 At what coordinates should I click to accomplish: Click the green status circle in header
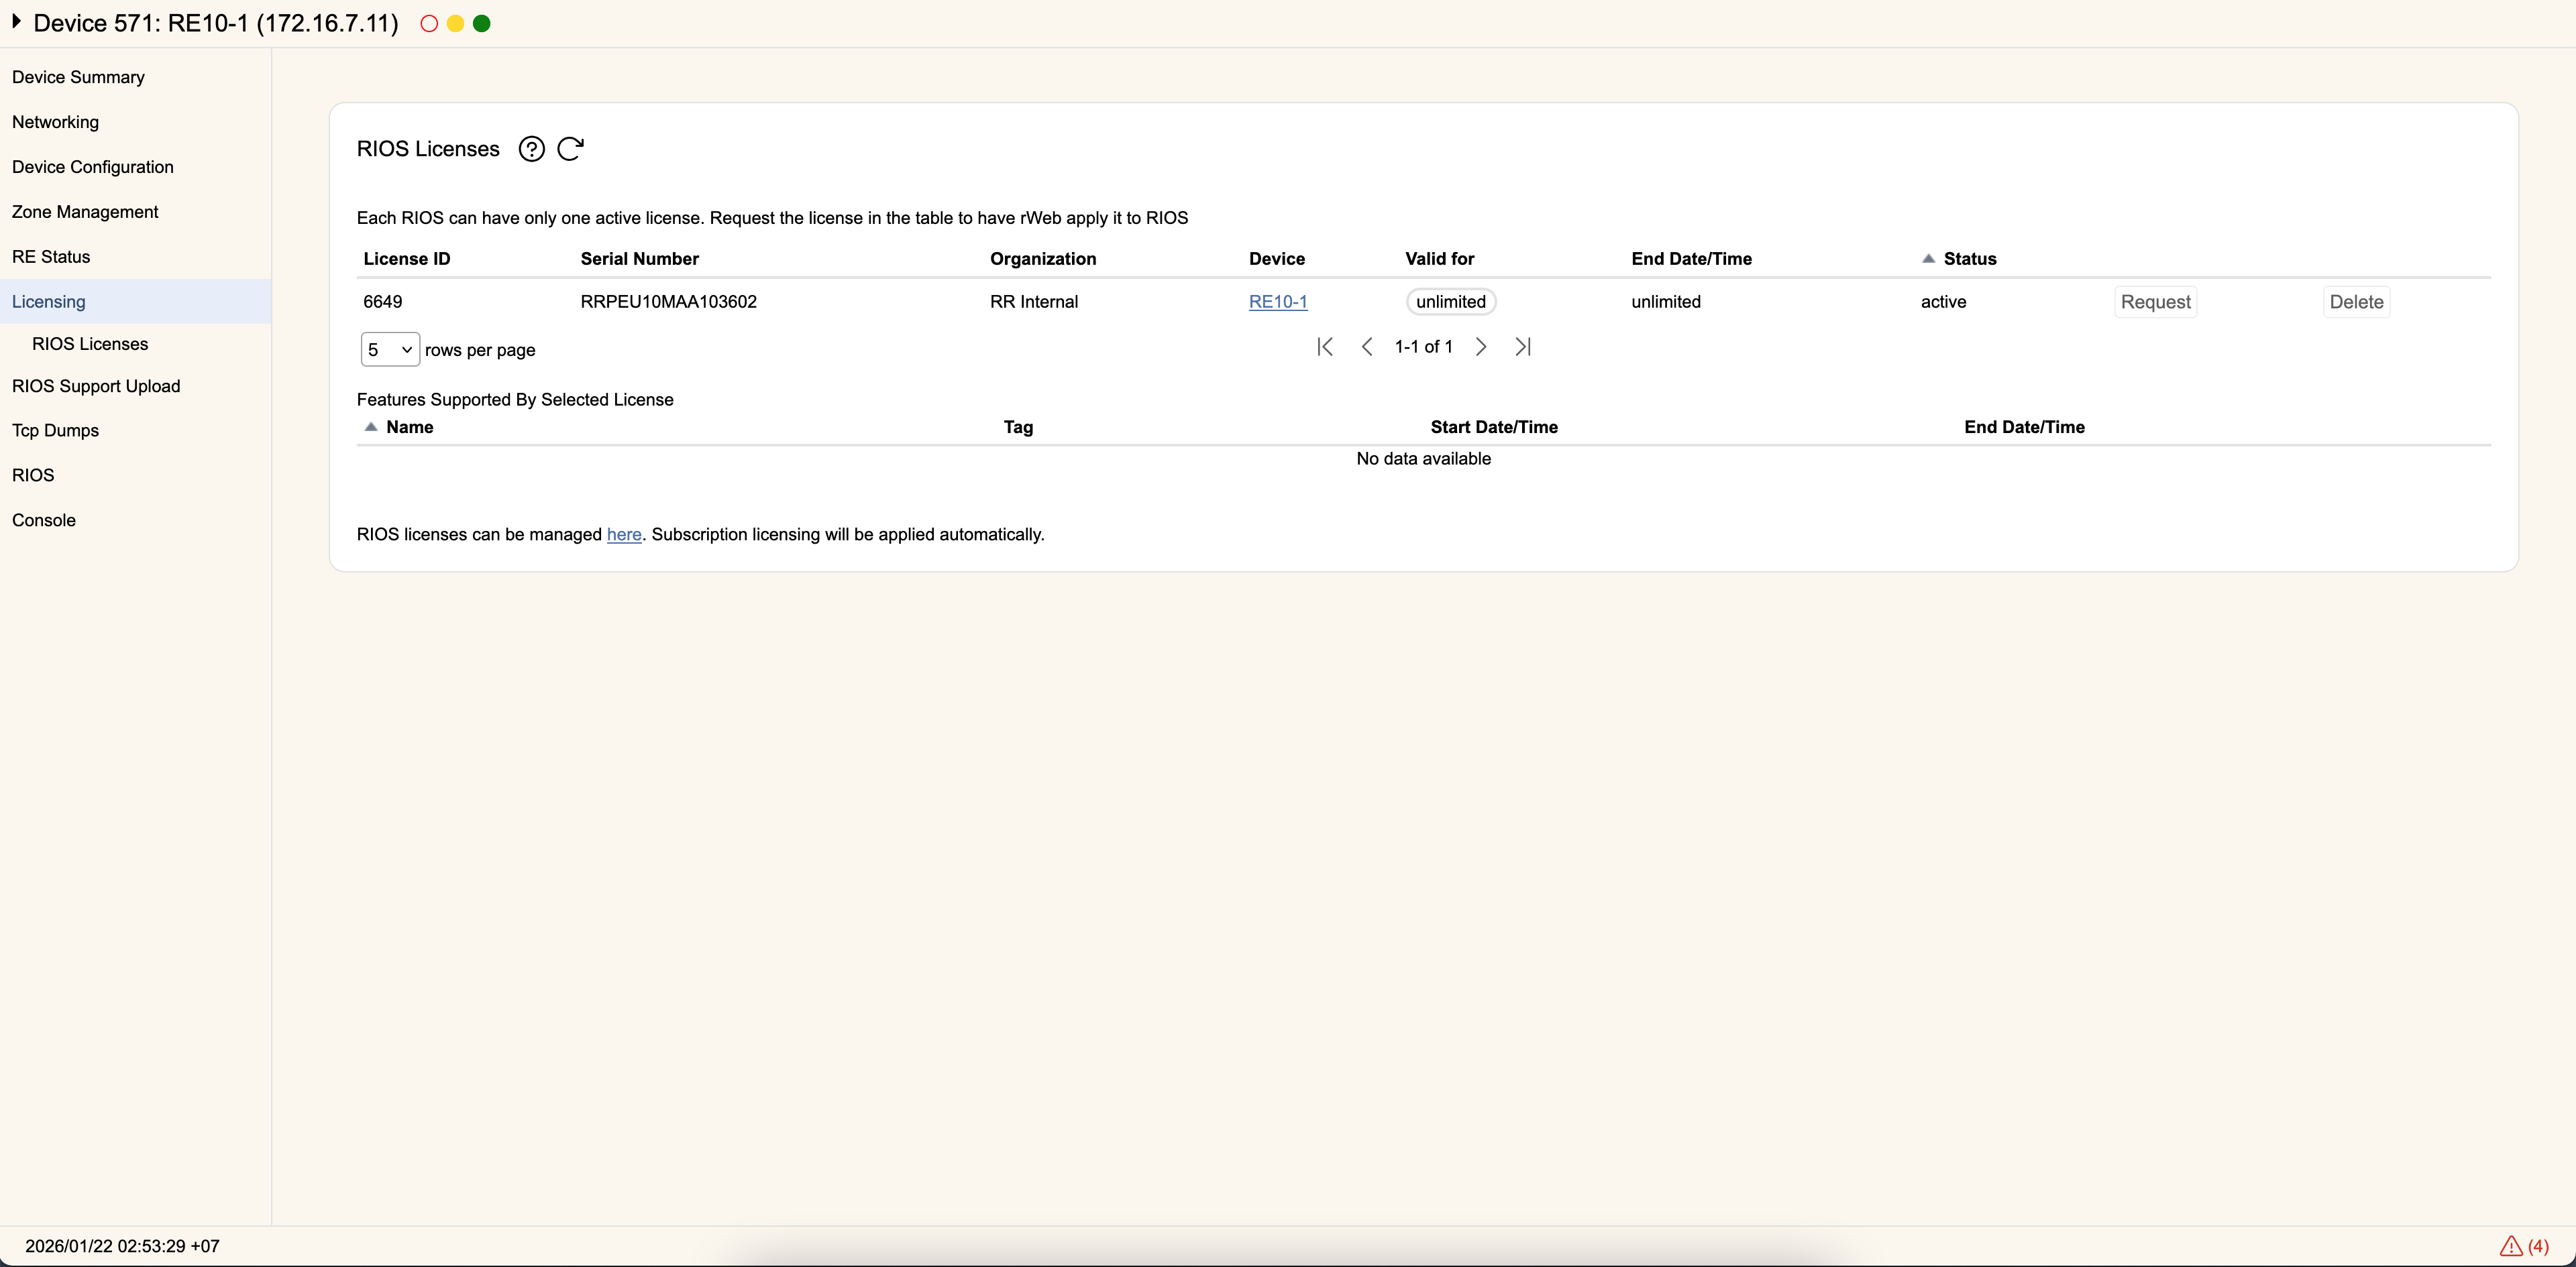point(481,24)
